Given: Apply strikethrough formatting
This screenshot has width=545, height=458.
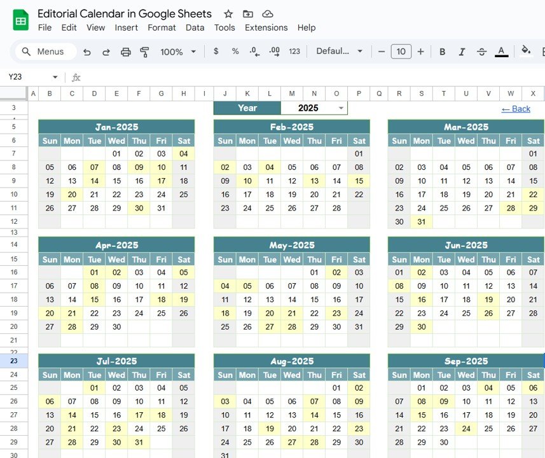Looking at the screenshot, I should (x=481, y=52).
